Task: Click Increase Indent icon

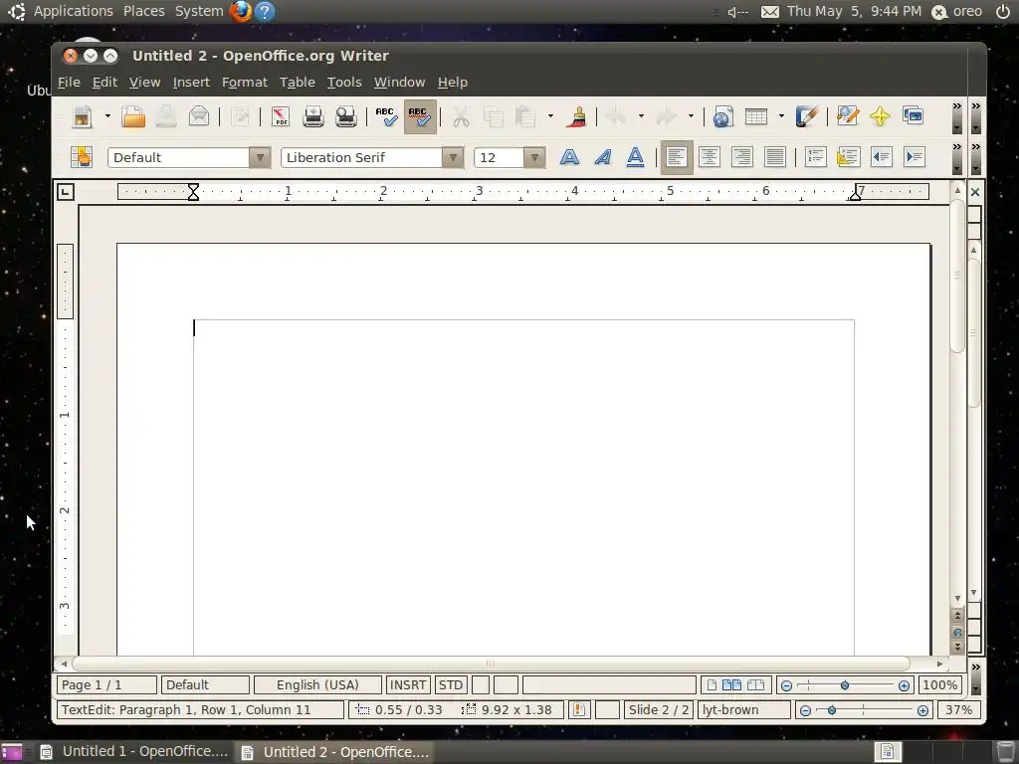Action: pos(915,157)
